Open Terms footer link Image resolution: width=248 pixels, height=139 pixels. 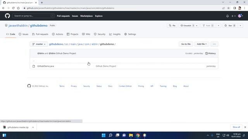point(62,86)
